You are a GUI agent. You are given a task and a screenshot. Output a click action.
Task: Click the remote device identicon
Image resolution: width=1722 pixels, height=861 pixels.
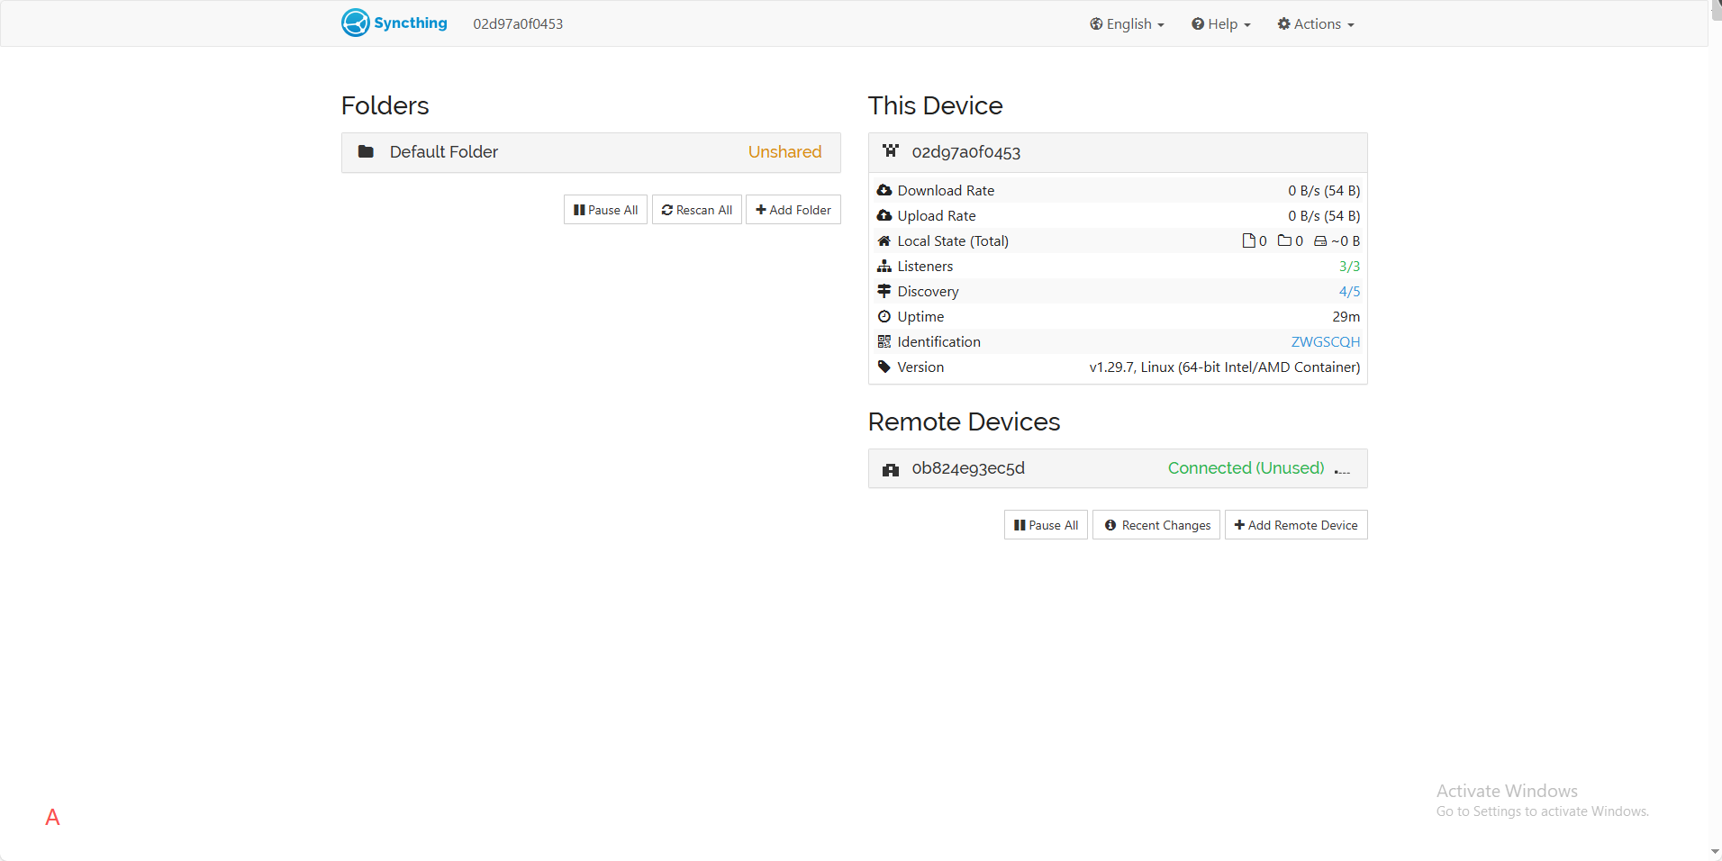tap(891, 469)
